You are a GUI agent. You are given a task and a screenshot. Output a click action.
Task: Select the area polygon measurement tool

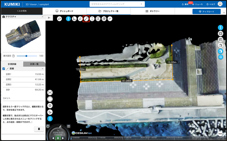click(x=98, y=19)
